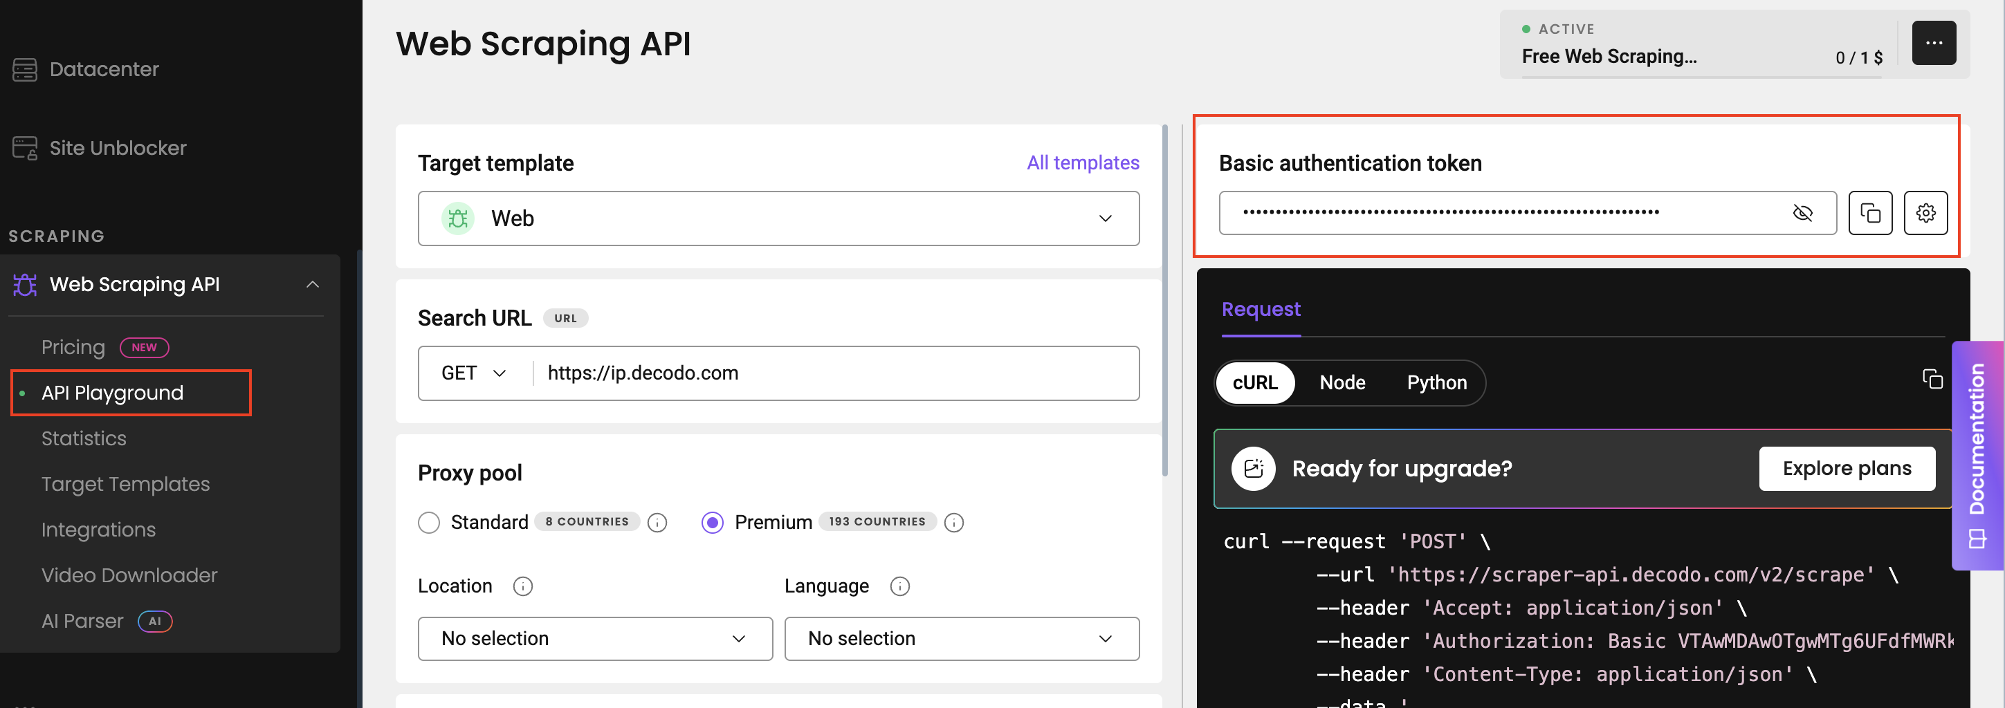Select the Standard proxy pool radio
Image resolution: width=2005 pixels, height=708 pixels.
(429, 522)
